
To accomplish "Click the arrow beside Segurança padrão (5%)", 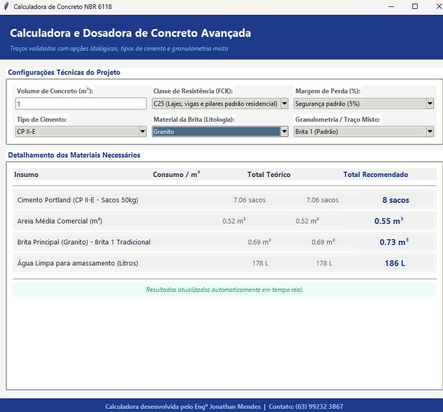I will [x=430, y=104].
